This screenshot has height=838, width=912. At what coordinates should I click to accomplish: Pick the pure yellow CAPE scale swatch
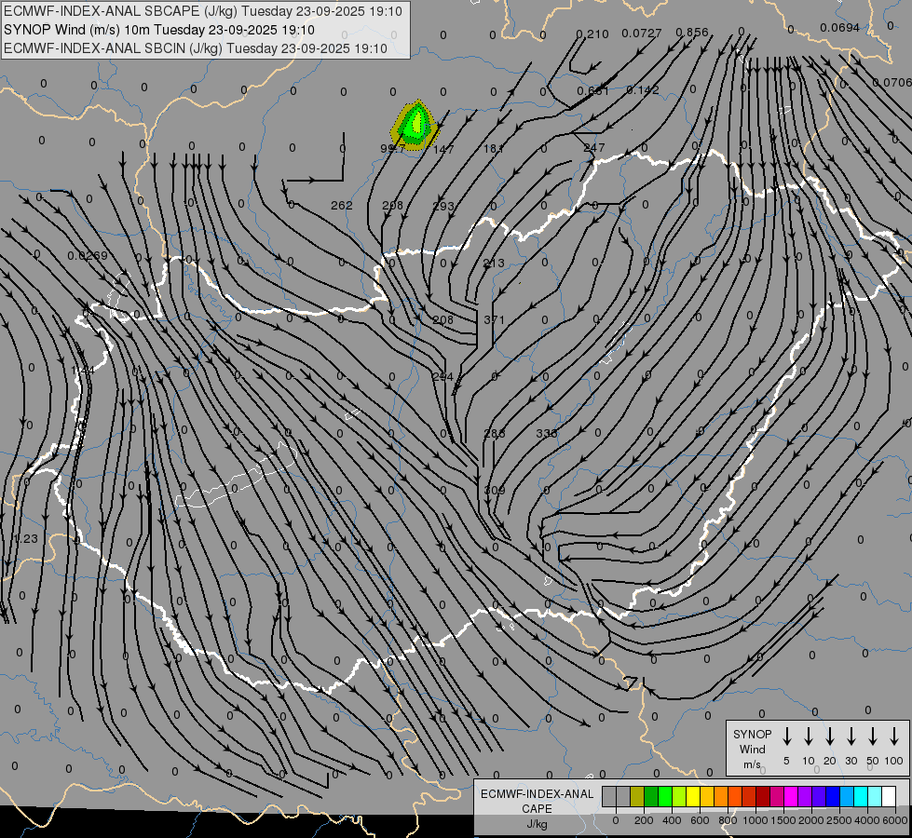(693, 796)
